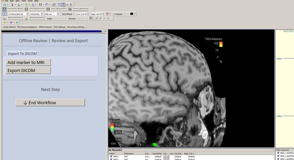Viewport: 294px width, 160px height.
Task: Click the cyan waveform toolbar icon
Action: coord(5,5)
